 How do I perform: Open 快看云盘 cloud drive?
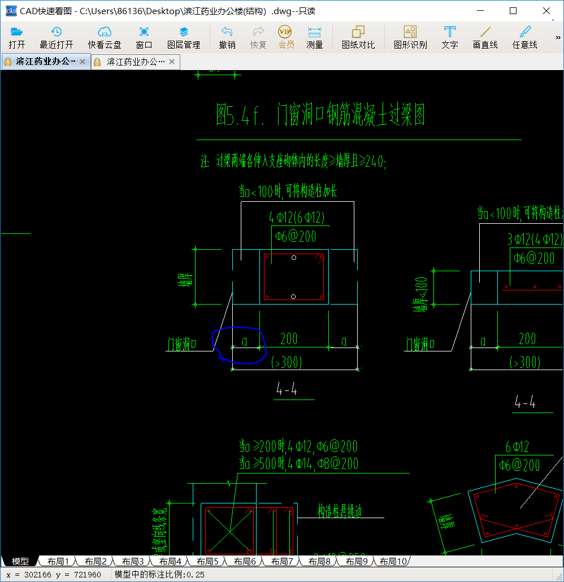coord(105,38)
